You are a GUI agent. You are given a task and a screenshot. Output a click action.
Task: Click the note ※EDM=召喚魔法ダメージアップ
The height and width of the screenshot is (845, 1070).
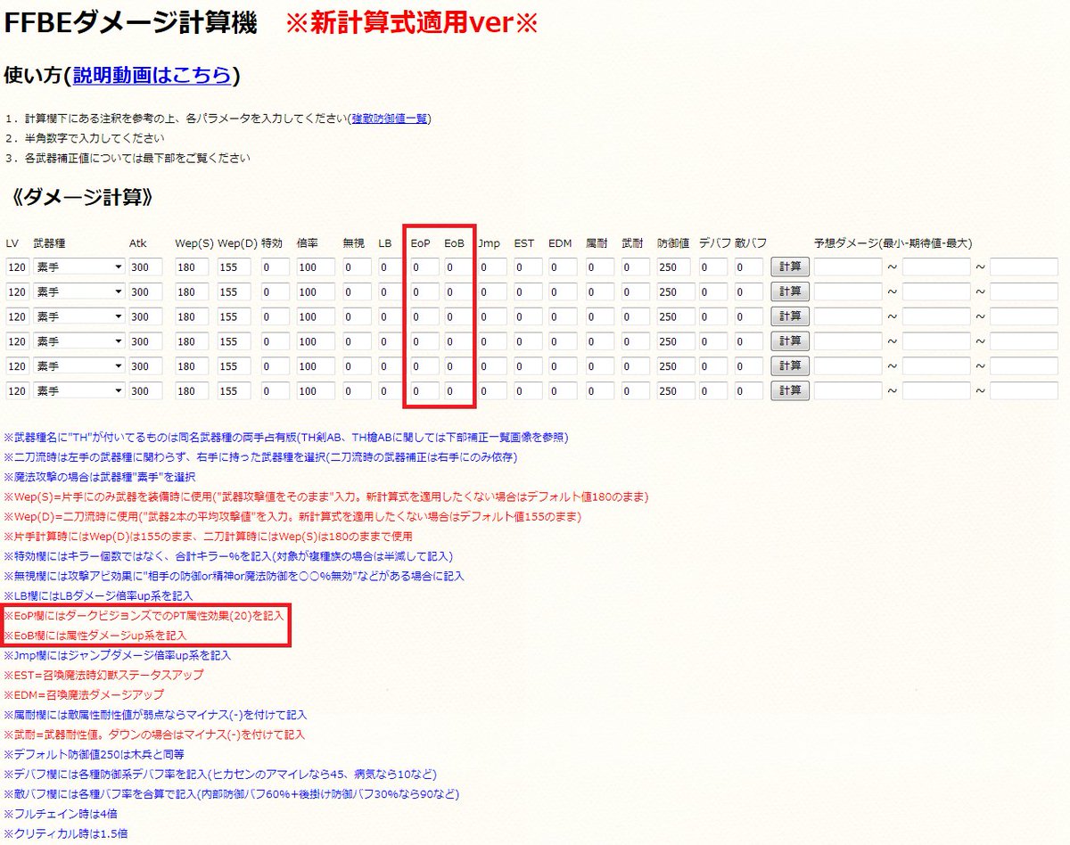(x=84, y=694)
